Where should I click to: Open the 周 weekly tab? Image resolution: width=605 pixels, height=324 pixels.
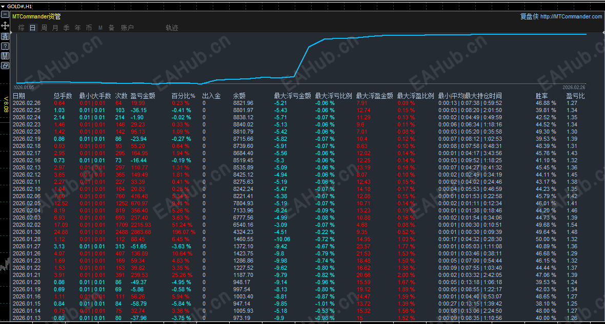click(44, 28)
